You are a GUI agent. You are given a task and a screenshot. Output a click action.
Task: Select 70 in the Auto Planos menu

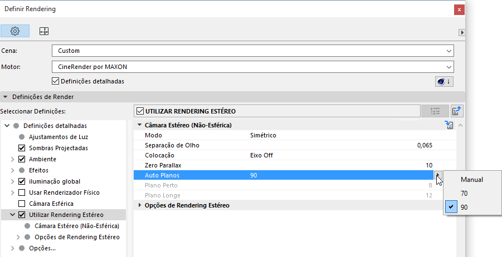pos(465,193)
